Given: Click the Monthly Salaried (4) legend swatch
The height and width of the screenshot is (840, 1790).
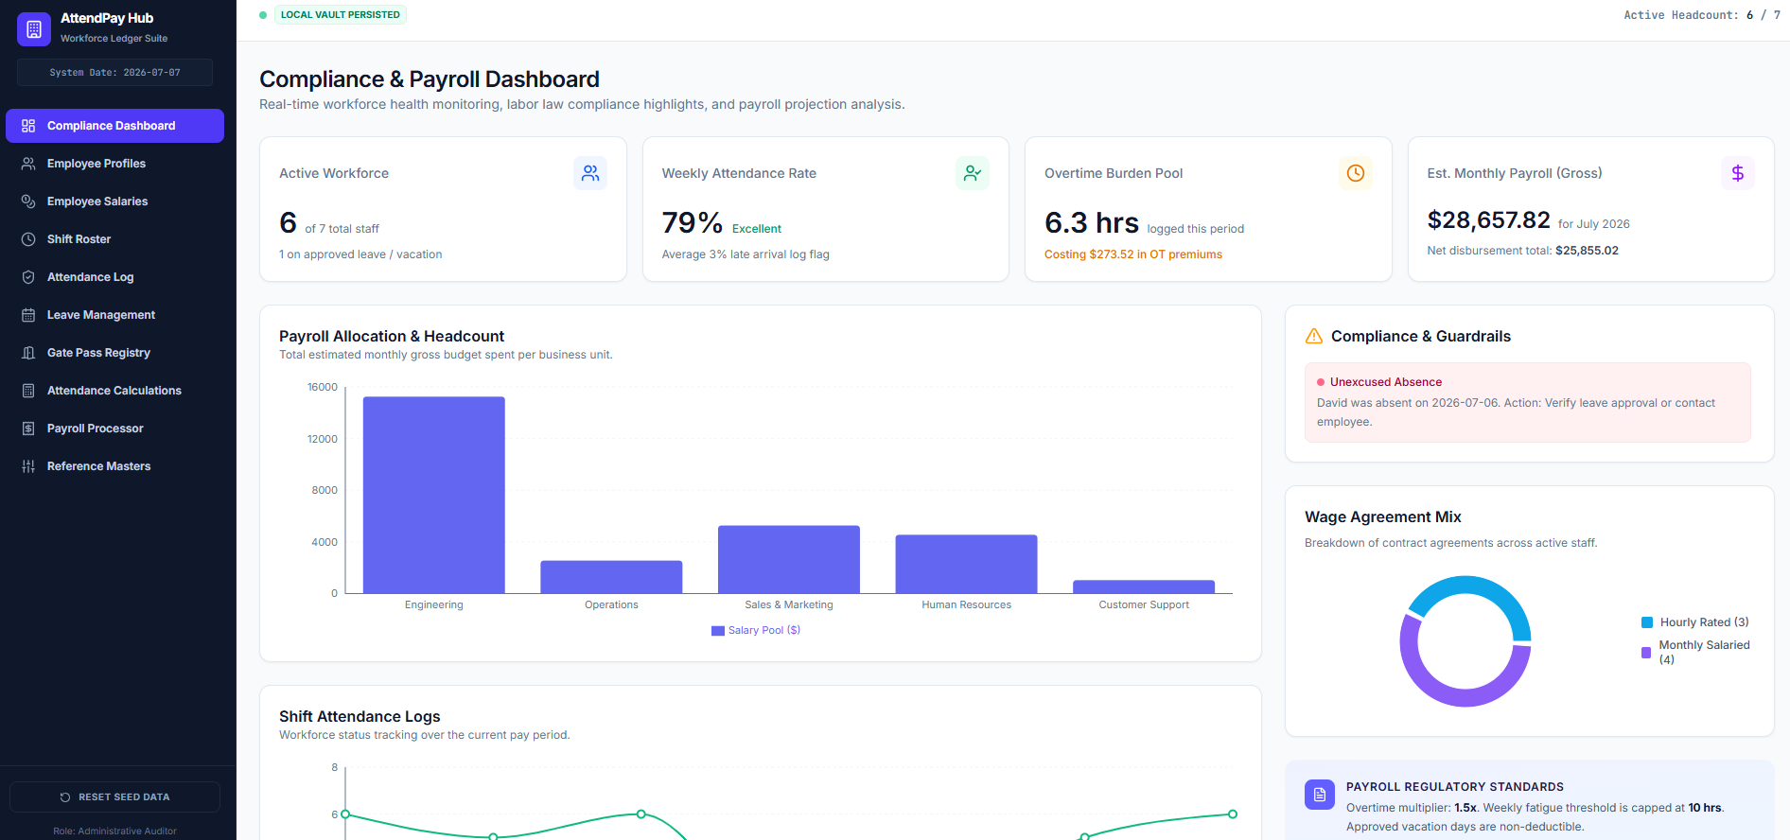Looking at the screenshot, I should [1646, 653].
